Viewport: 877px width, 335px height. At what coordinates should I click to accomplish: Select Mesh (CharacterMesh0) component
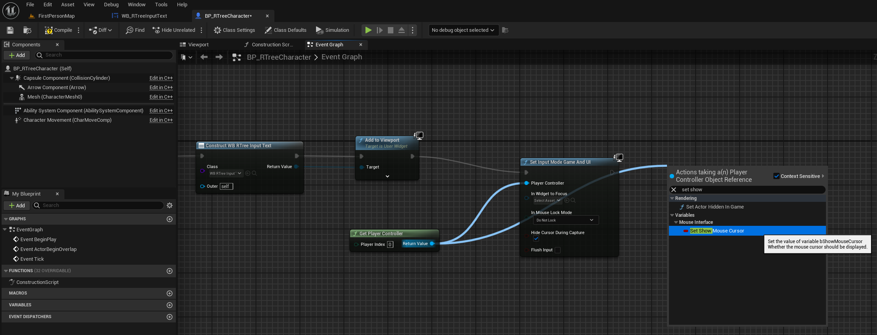point(55,97)
